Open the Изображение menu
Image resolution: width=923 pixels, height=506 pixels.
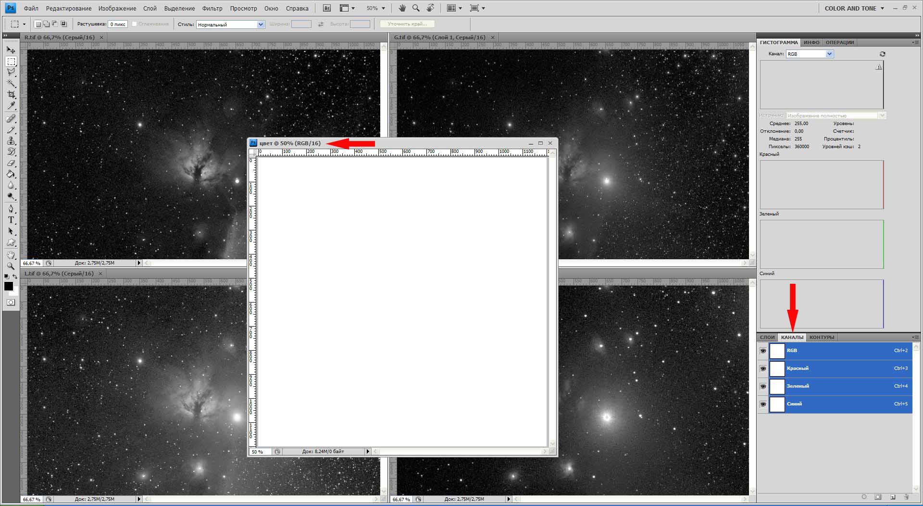(x=117, y=8)
